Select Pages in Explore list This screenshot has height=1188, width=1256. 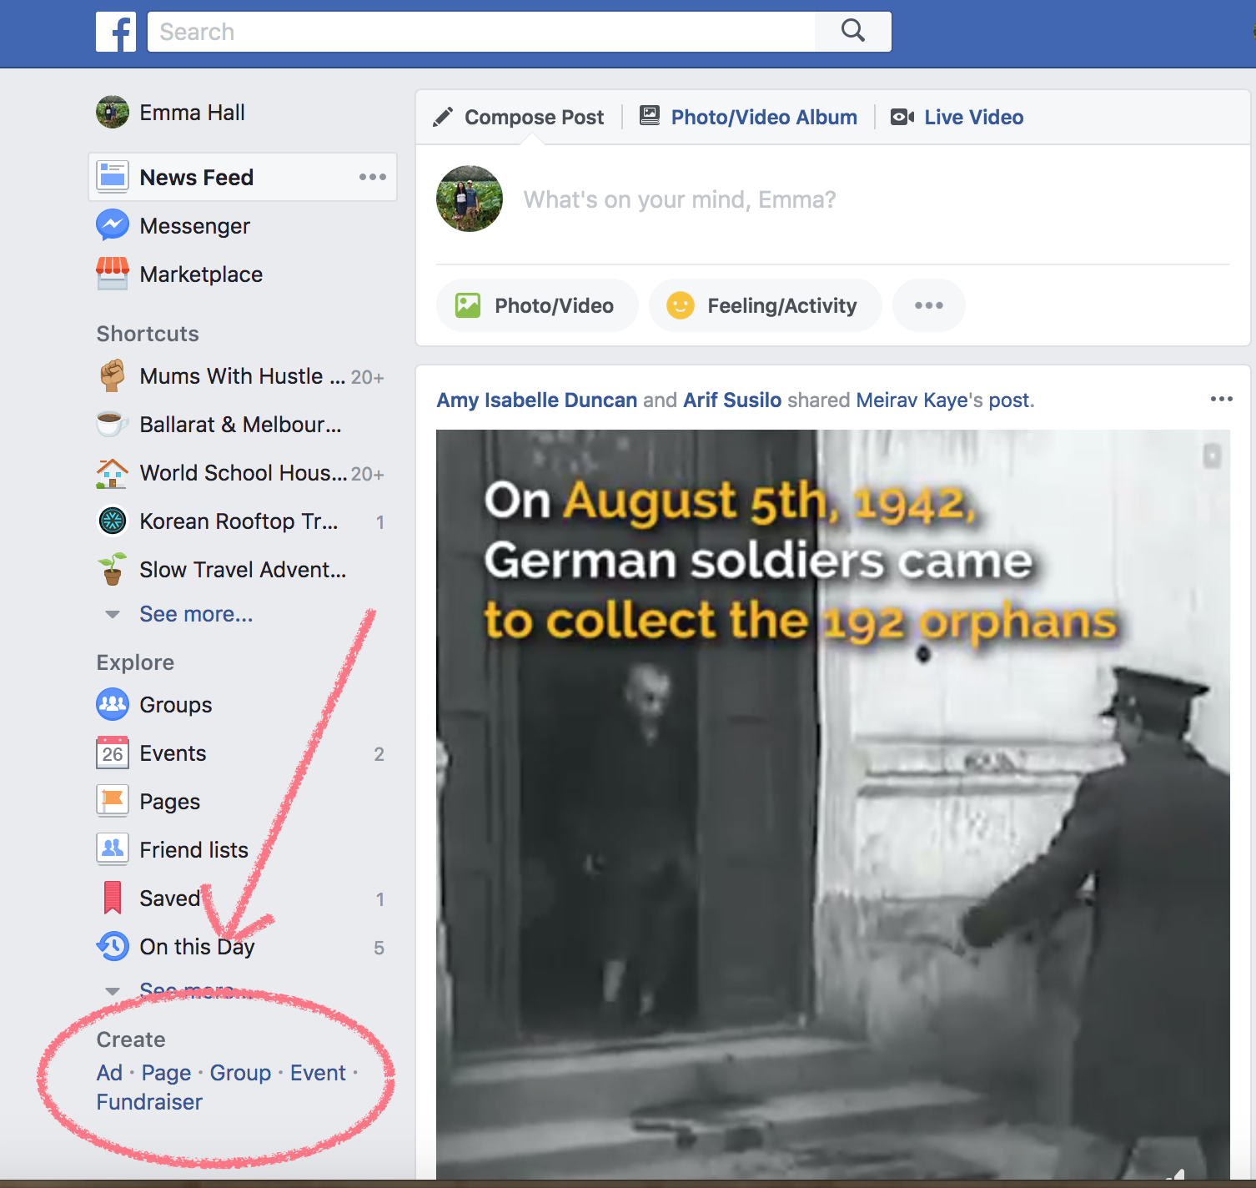coord(169,801)
